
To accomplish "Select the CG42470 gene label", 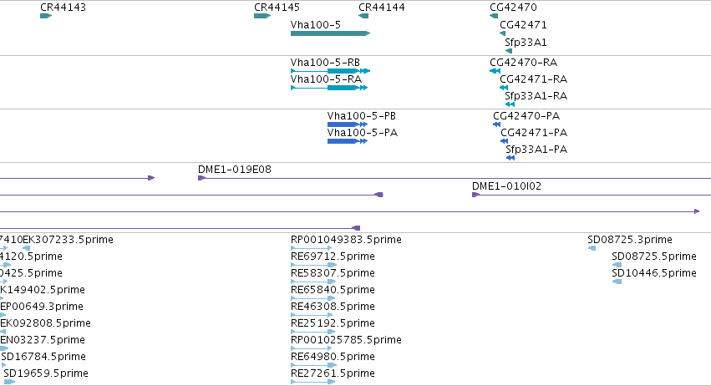I will [x=513, y=8].
